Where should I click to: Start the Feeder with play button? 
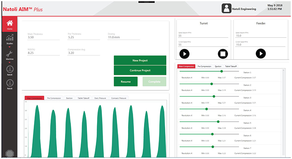coord(261,54)
